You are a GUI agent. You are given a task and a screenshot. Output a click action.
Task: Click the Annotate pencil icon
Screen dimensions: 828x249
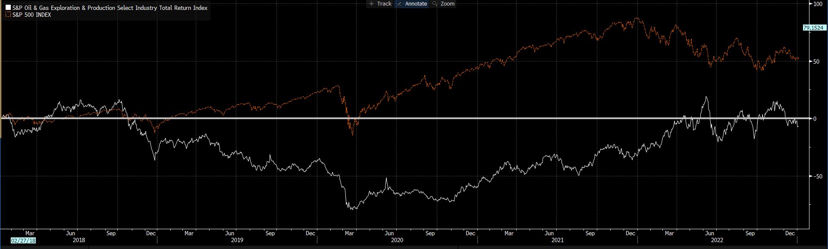[399, 4]
